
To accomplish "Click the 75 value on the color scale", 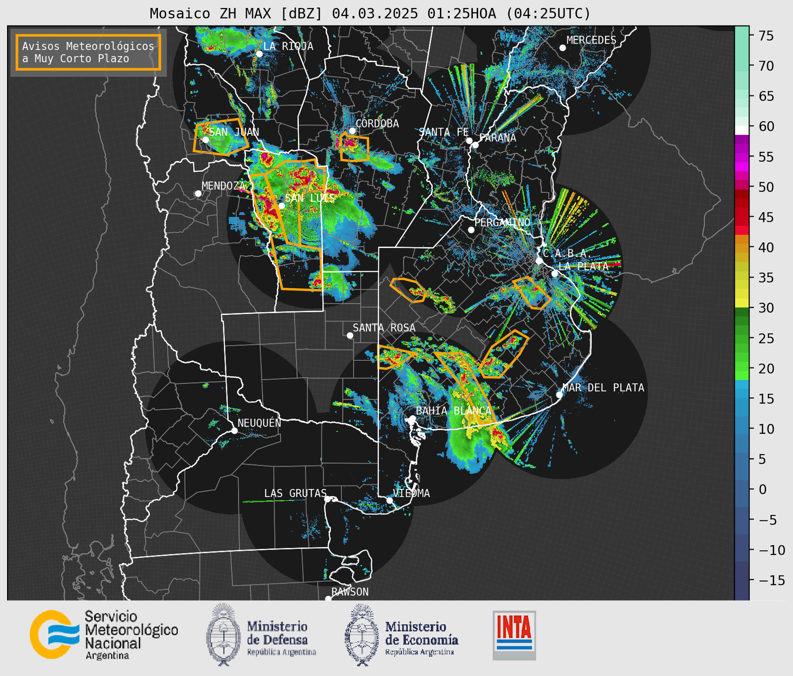I will pos(765,36).
